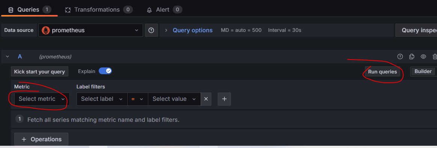
Task: Click the Prometheus flame logo
Action: [x=46, y=30]
